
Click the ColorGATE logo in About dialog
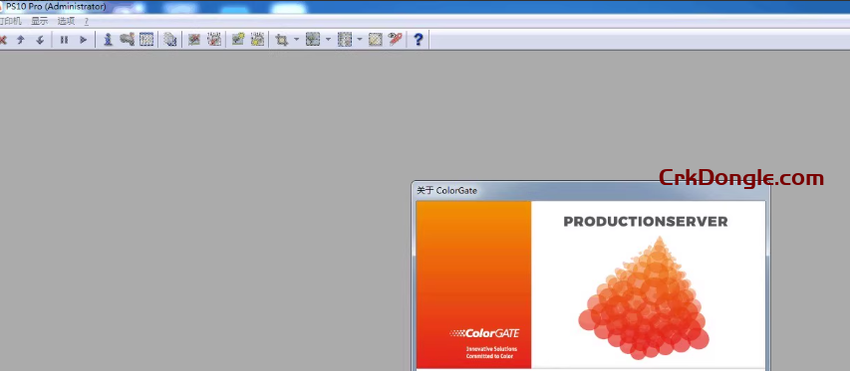point(484,333)
